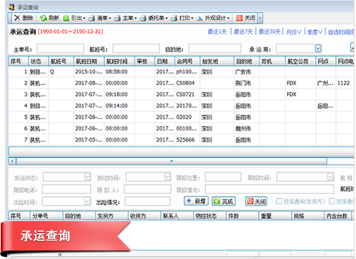Open the 季度 quarter dropdown filter
356x259 pixels.
click(315, 31)
